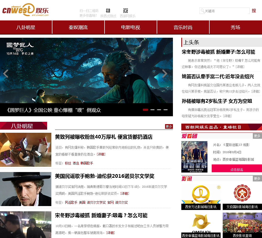
Task: Select the third carousel indicator dash
Action: tap(159, 110)
